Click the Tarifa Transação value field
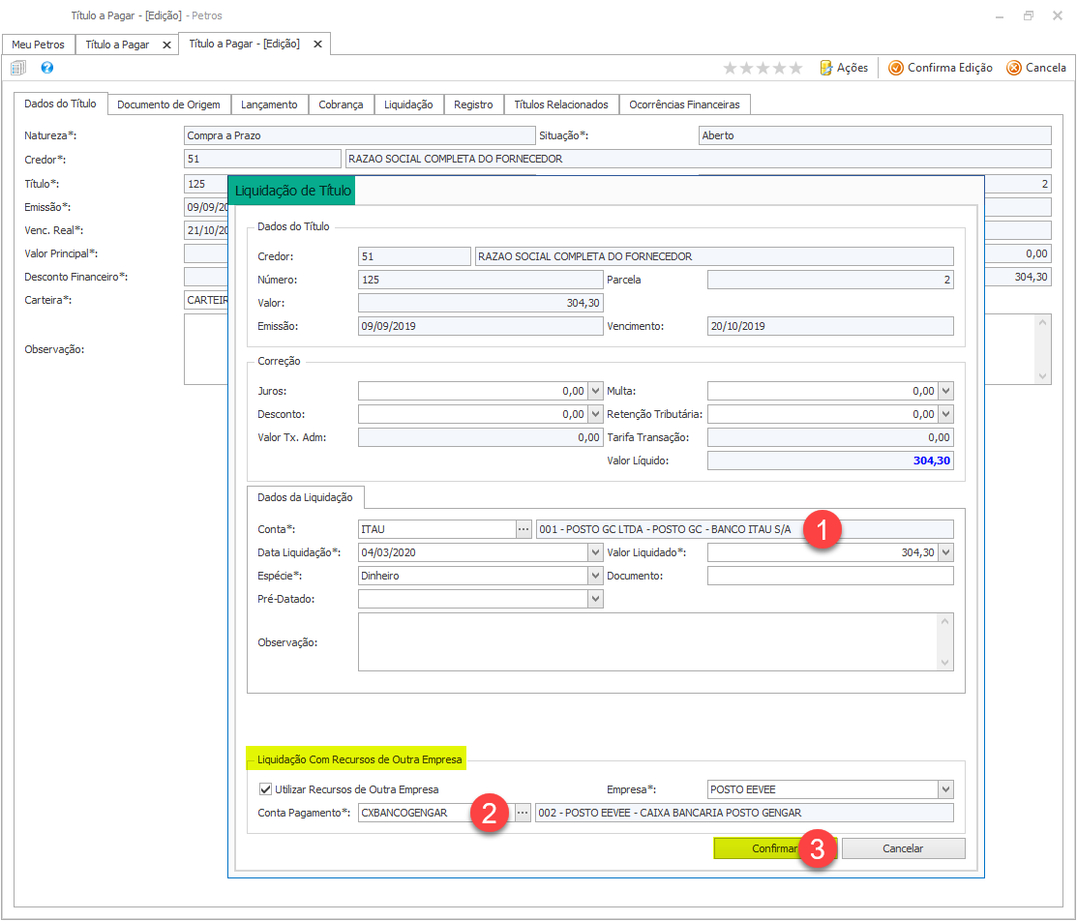Image resolution: width=1077 pixels, height=921 pixels. click(x=830, y=437)
